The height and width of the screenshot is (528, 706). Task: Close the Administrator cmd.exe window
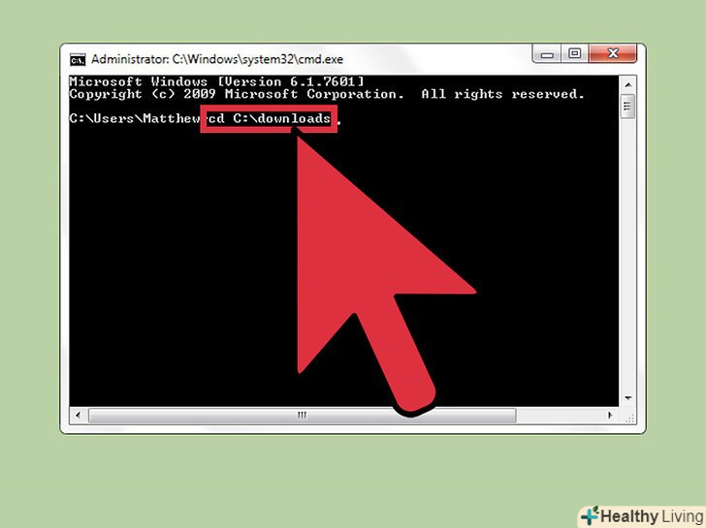click(612, 53)
